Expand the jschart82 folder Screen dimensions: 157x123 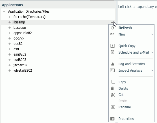point(10,65)
